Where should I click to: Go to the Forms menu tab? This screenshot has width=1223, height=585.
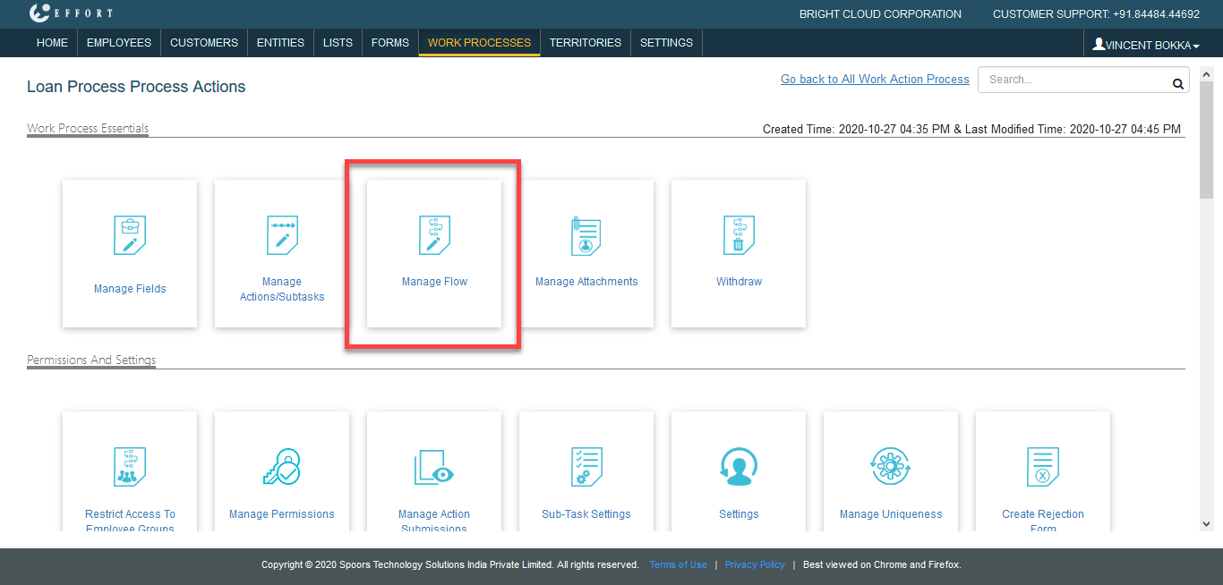coord(389,42)
